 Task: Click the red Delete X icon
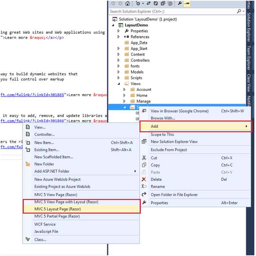point(144,179)
